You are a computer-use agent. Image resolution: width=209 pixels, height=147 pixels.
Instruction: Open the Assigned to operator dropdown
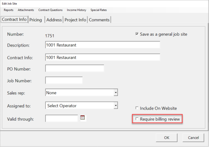116,105
